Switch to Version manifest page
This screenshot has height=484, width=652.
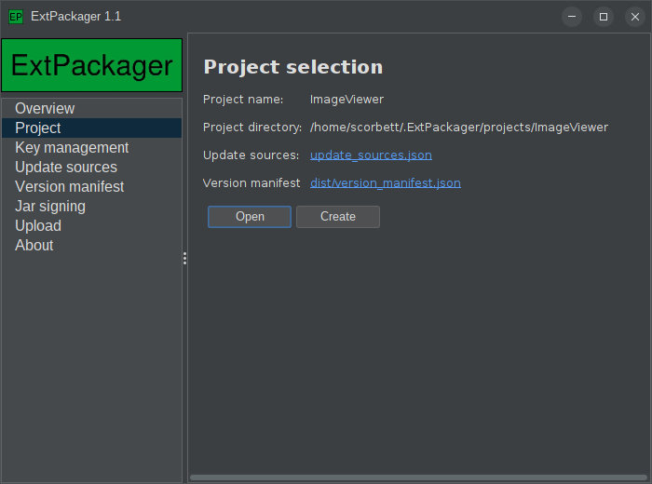click(92, 186)
